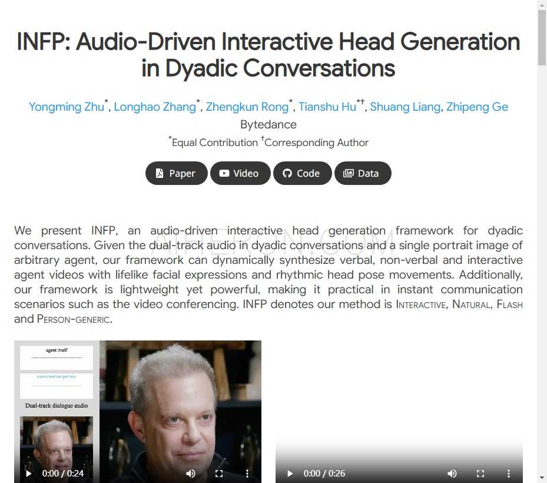Click the GitHub icon on the Code button
Image resolution: width=547 pixels, height=483 pixels.
pos(287,173)
